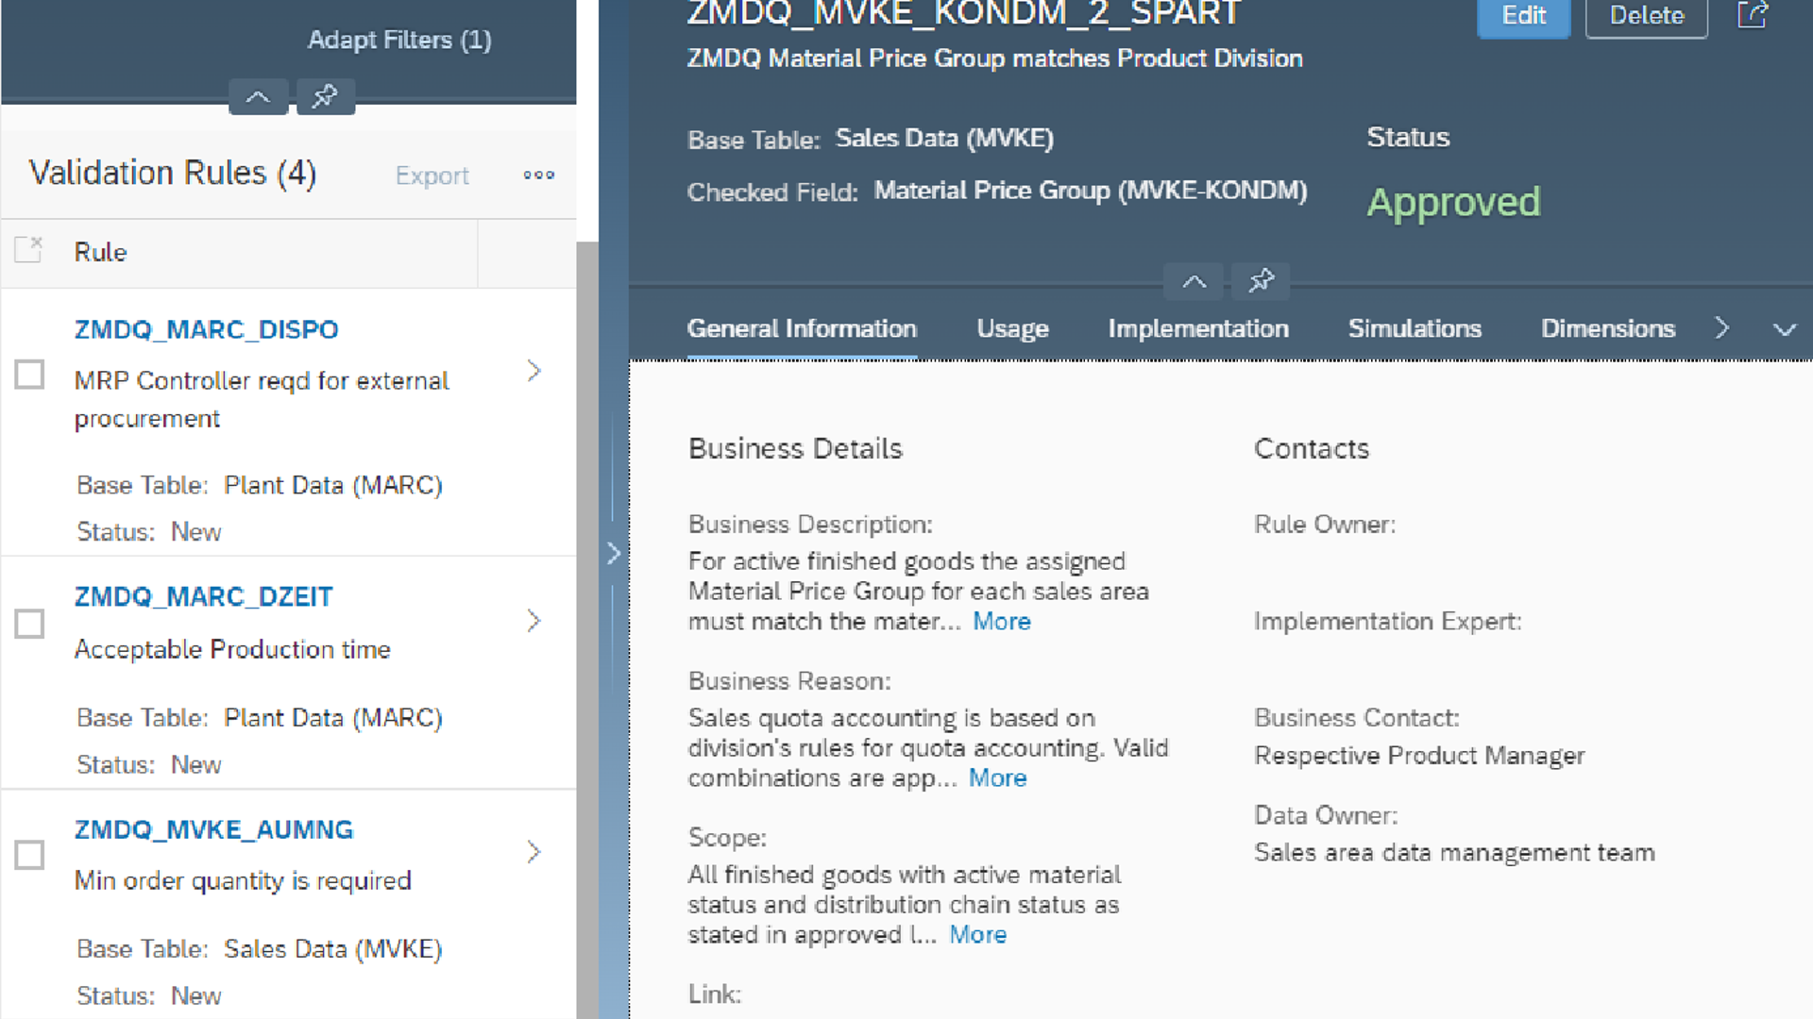1813x1019 pixels.
Task: Switch to the Implementation tab
Action: tap(1197, 328)
